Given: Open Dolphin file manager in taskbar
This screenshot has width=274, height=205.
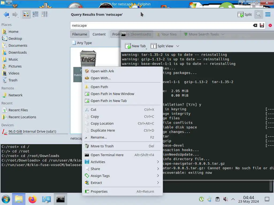Looking at the screenshot, I should (x=19, y=199).
